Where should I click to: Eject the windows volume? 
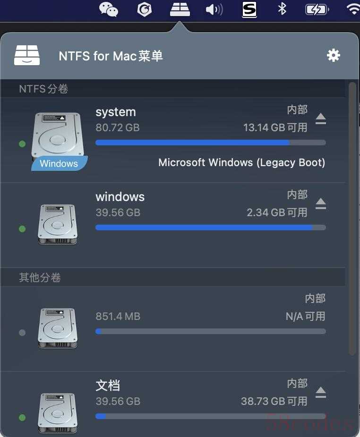coord(321,203)
